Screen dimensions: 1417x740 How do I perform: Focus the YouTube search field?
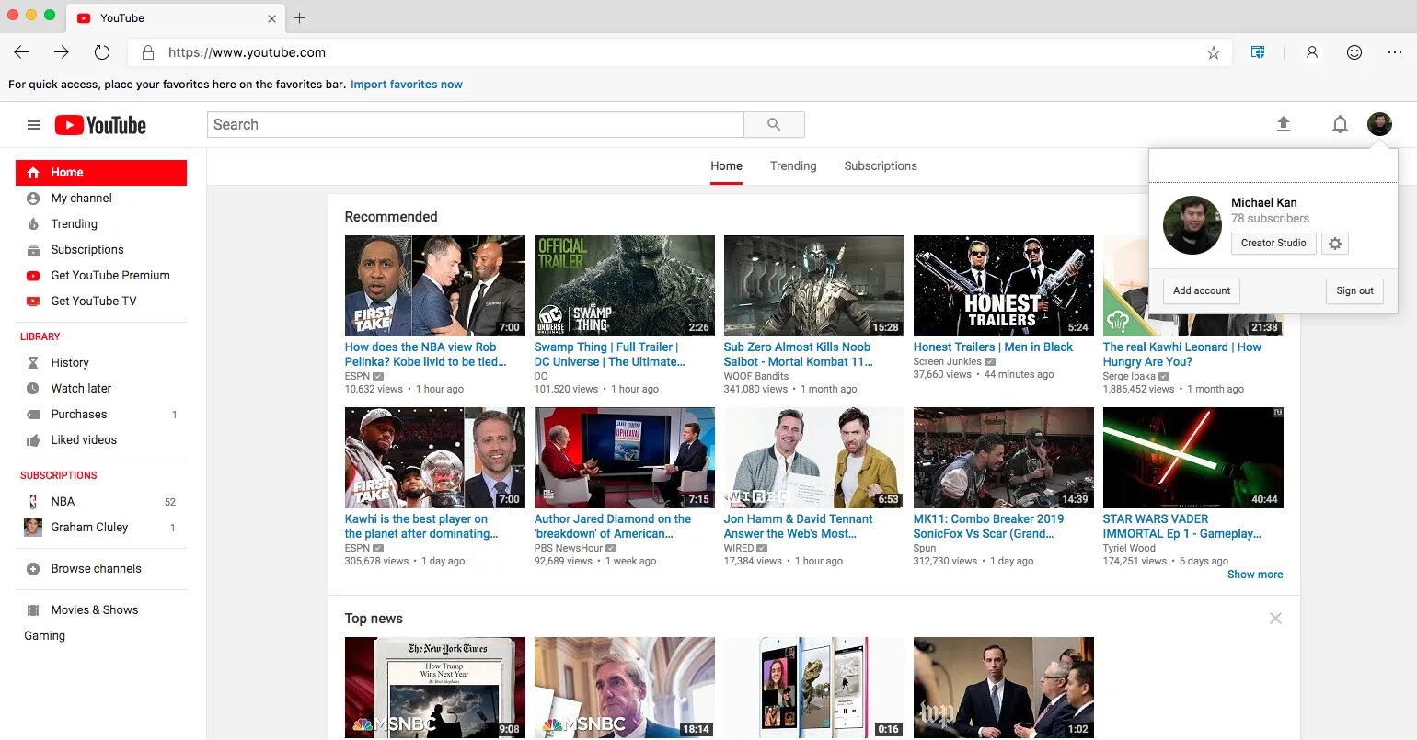click(475, 125)
